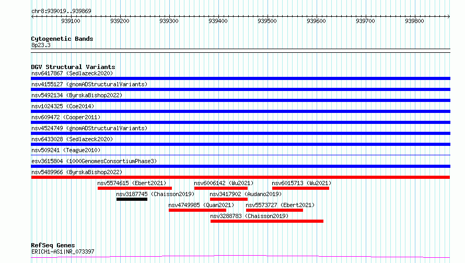
Task: Open esv3615804 (1000GenomesConsortiumPhase3) label
Action: point(94,161)
